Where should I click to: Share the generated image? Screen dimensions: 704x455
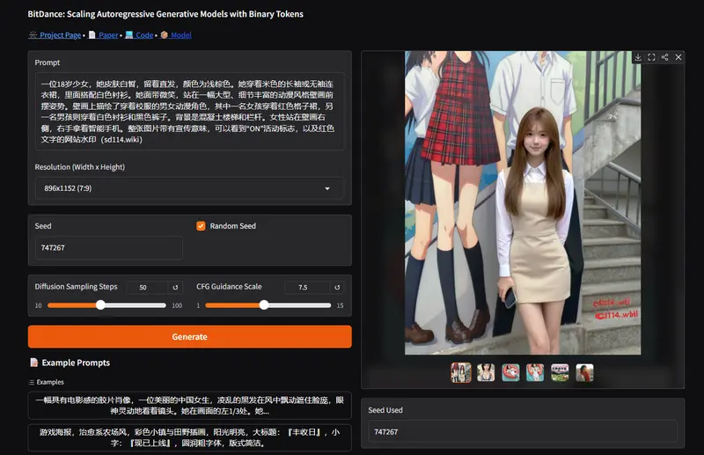tap(665, 57)
